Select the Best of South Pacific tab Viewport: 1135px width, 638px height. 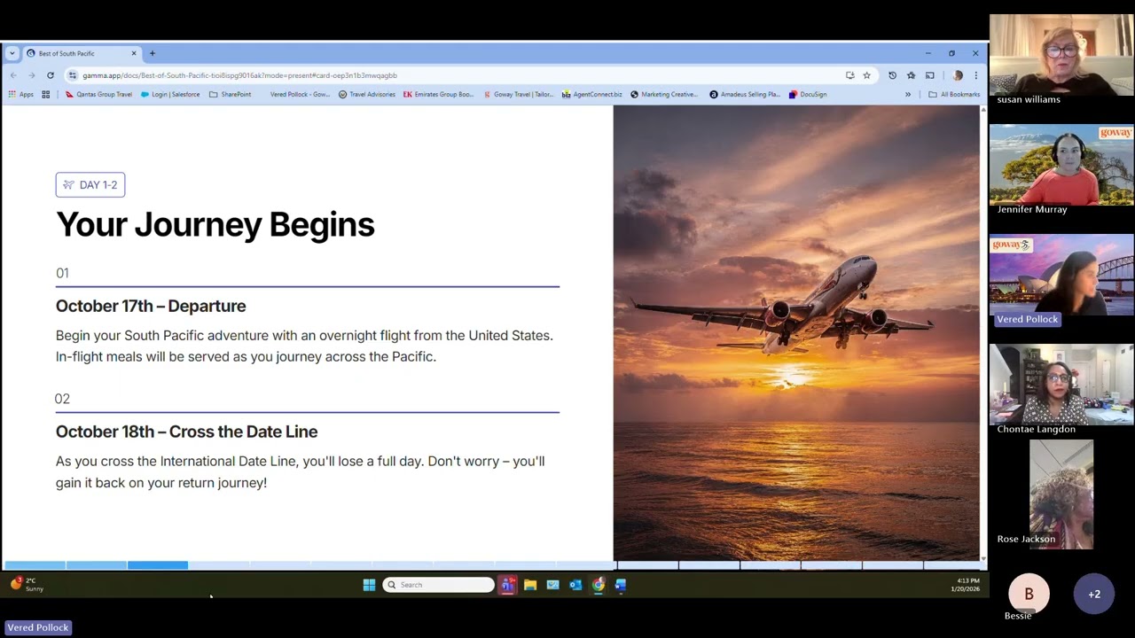click(82, 53)
